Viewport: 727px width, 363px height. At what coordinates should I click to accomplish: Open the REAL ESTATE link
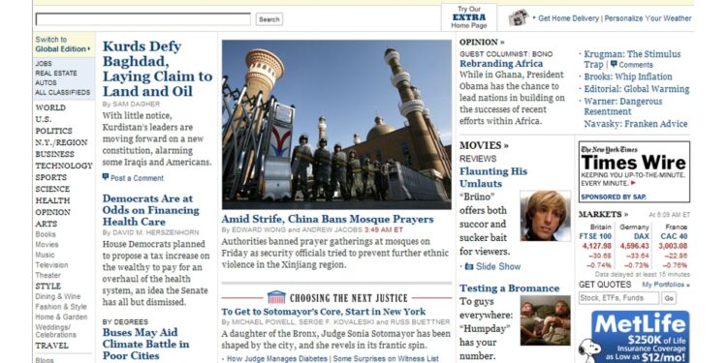click(56, 74)
